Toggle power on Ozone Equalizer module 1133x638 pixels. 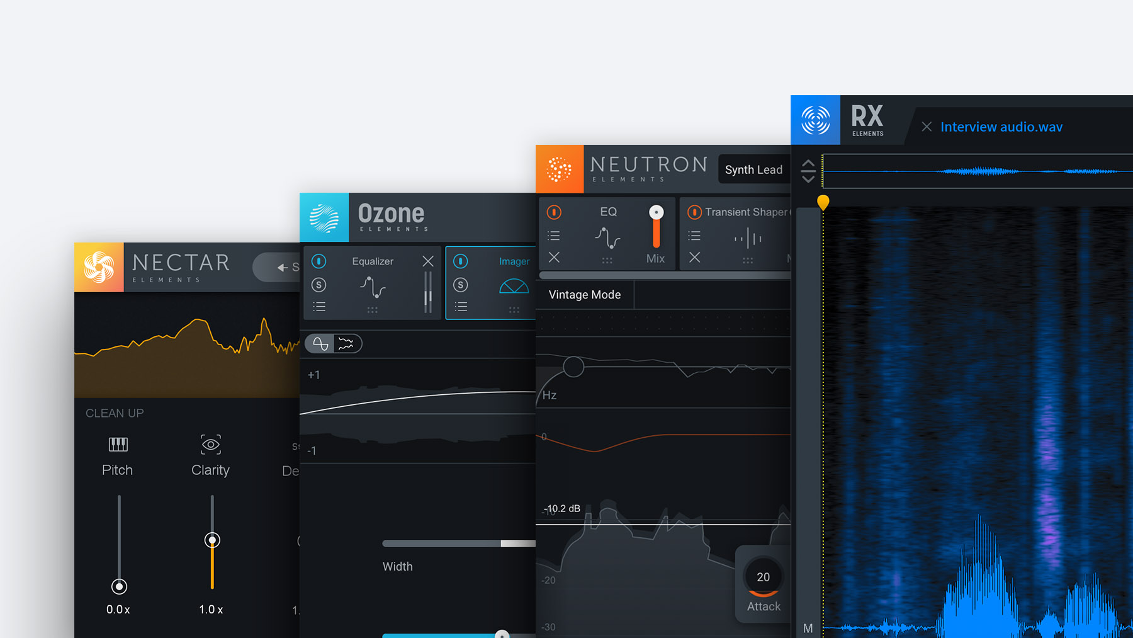(x=319, y=261)
